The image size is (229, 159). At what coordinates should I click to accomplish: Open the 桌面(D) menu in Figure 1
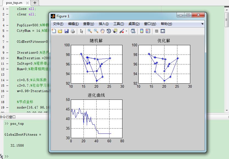[134, 24]
